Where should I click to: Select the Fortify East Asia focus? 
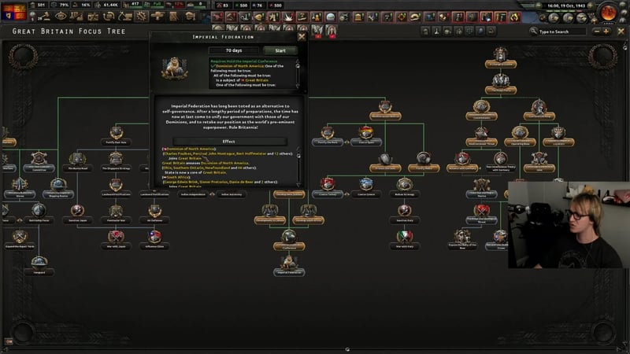point(116,135)
